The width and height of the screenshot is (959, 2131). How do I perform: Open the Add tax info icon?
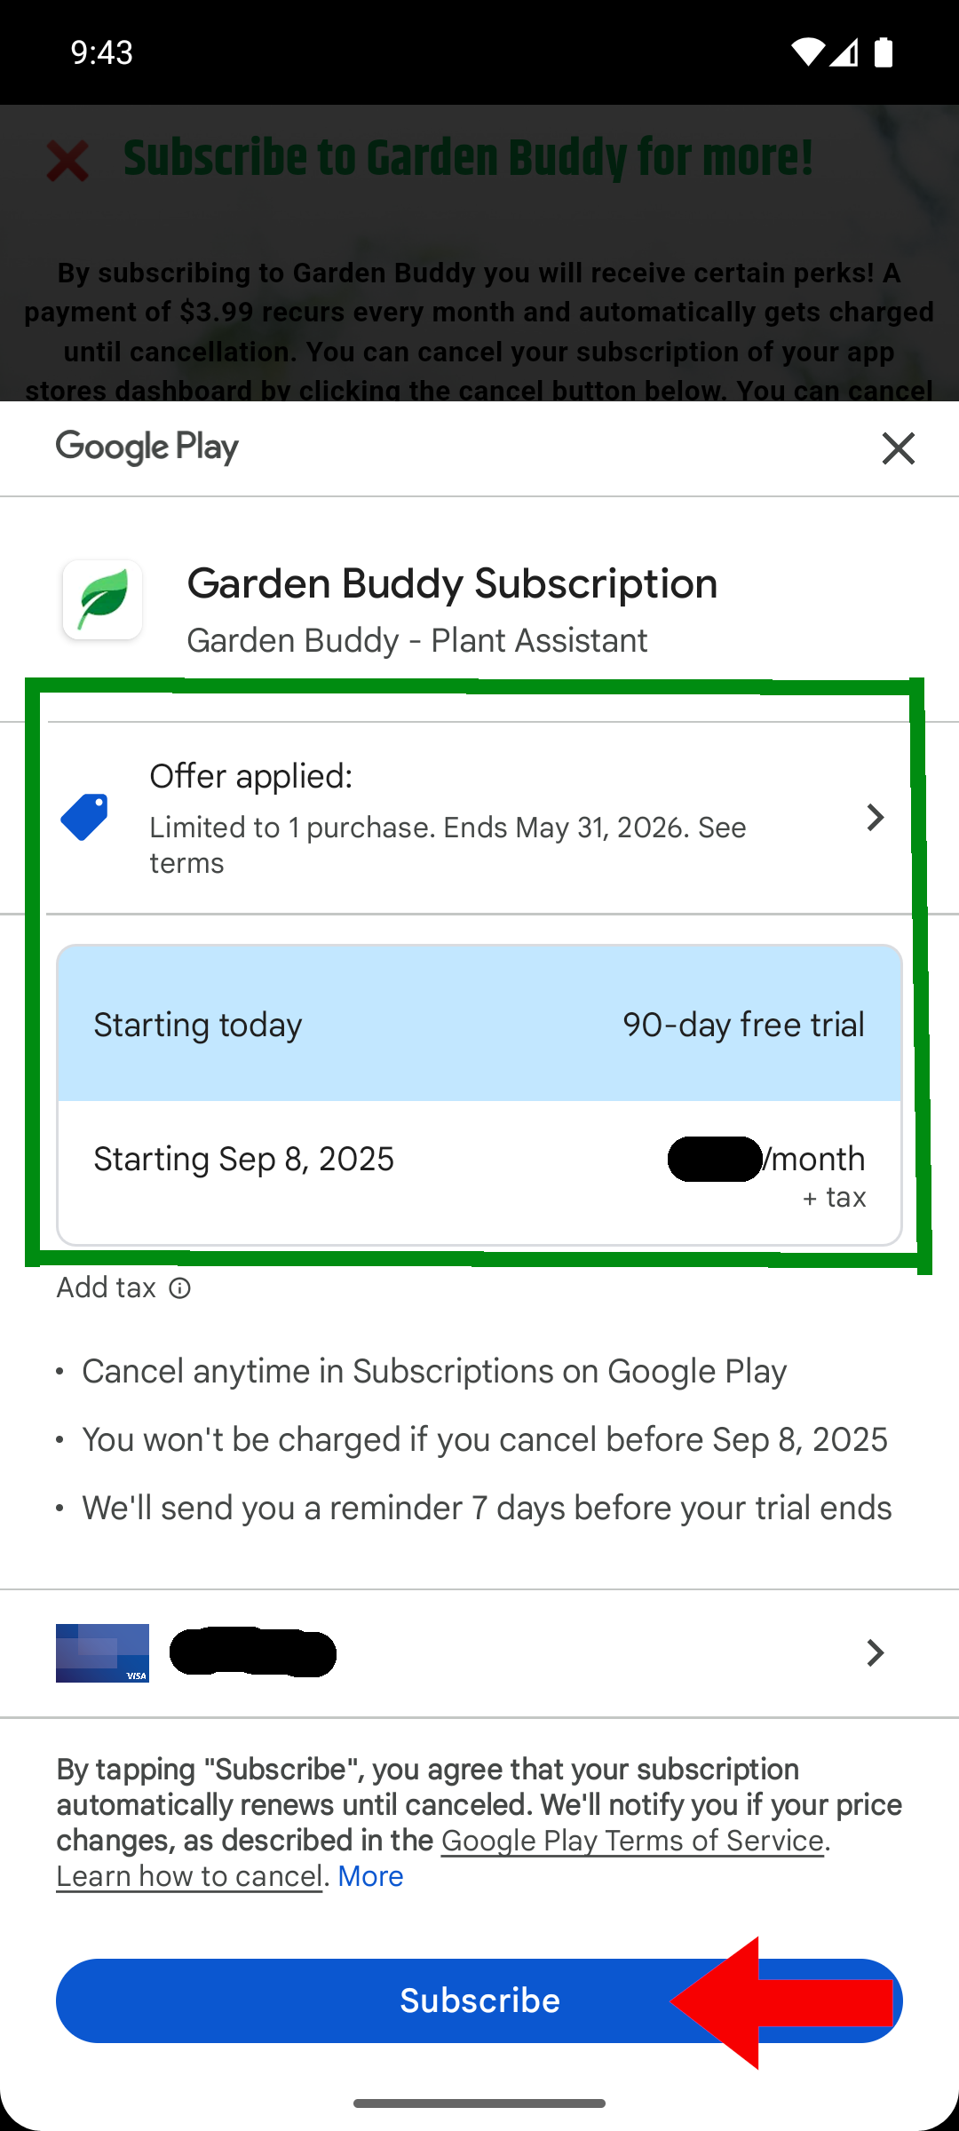coord(180,1288)
